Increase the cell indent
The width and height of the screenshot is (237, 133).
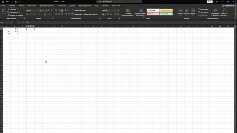(69, 14)
